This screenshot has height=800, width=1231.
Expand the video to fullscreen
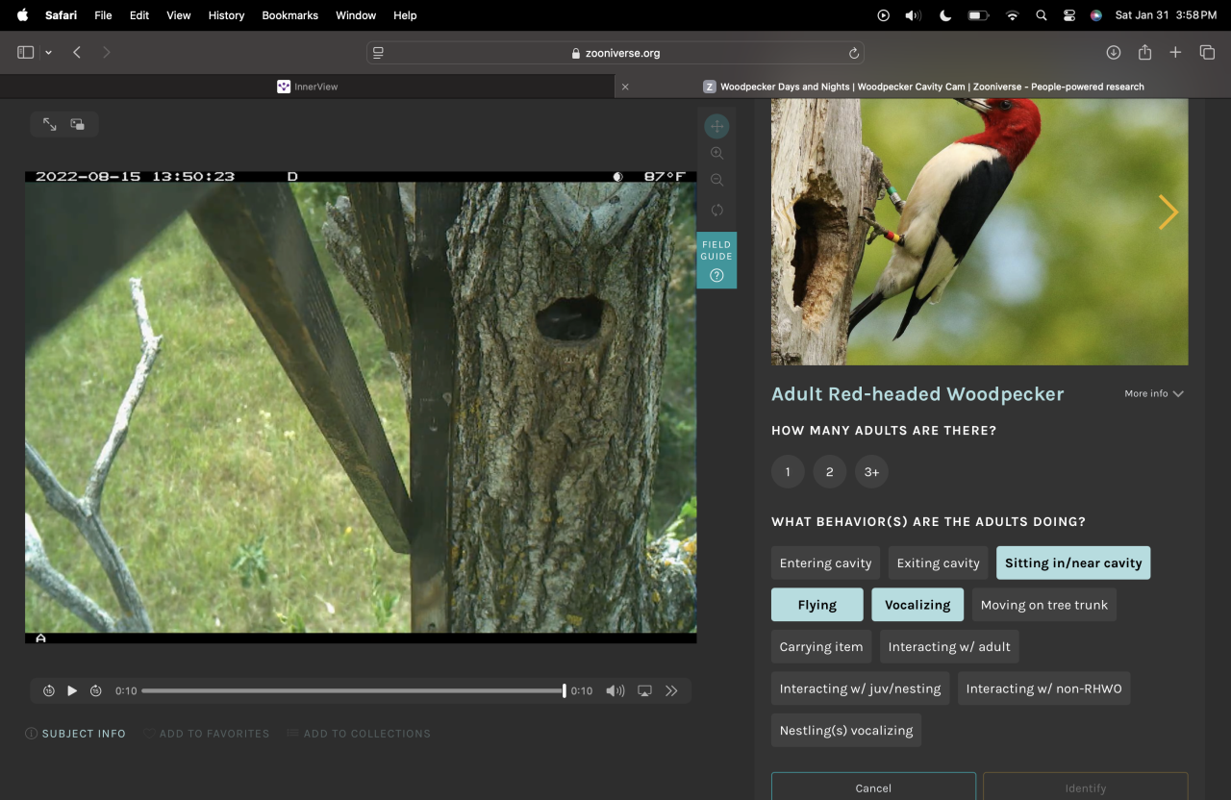point(49,124)
